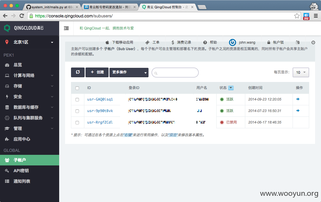Open the Chrome hamburger menu
Screen dimensions: 321x202
[316, 16]
